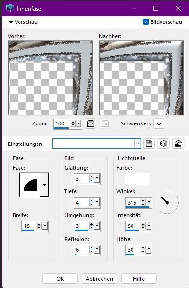The height and width of the screenshot is (288, 189).
Task: Click the Innenfase app icon in title bar
Action: (x=10, y=8)
